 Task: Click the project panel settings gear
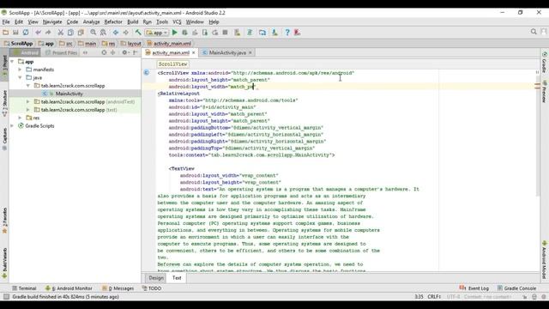click(124, 52)
